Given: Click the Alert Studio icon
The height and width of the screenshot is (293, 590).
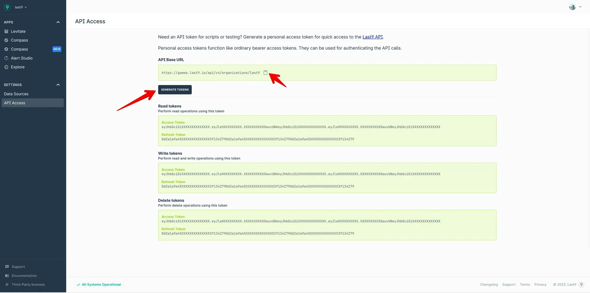Looking at the screenshot, I should click(x=6, y=58).
